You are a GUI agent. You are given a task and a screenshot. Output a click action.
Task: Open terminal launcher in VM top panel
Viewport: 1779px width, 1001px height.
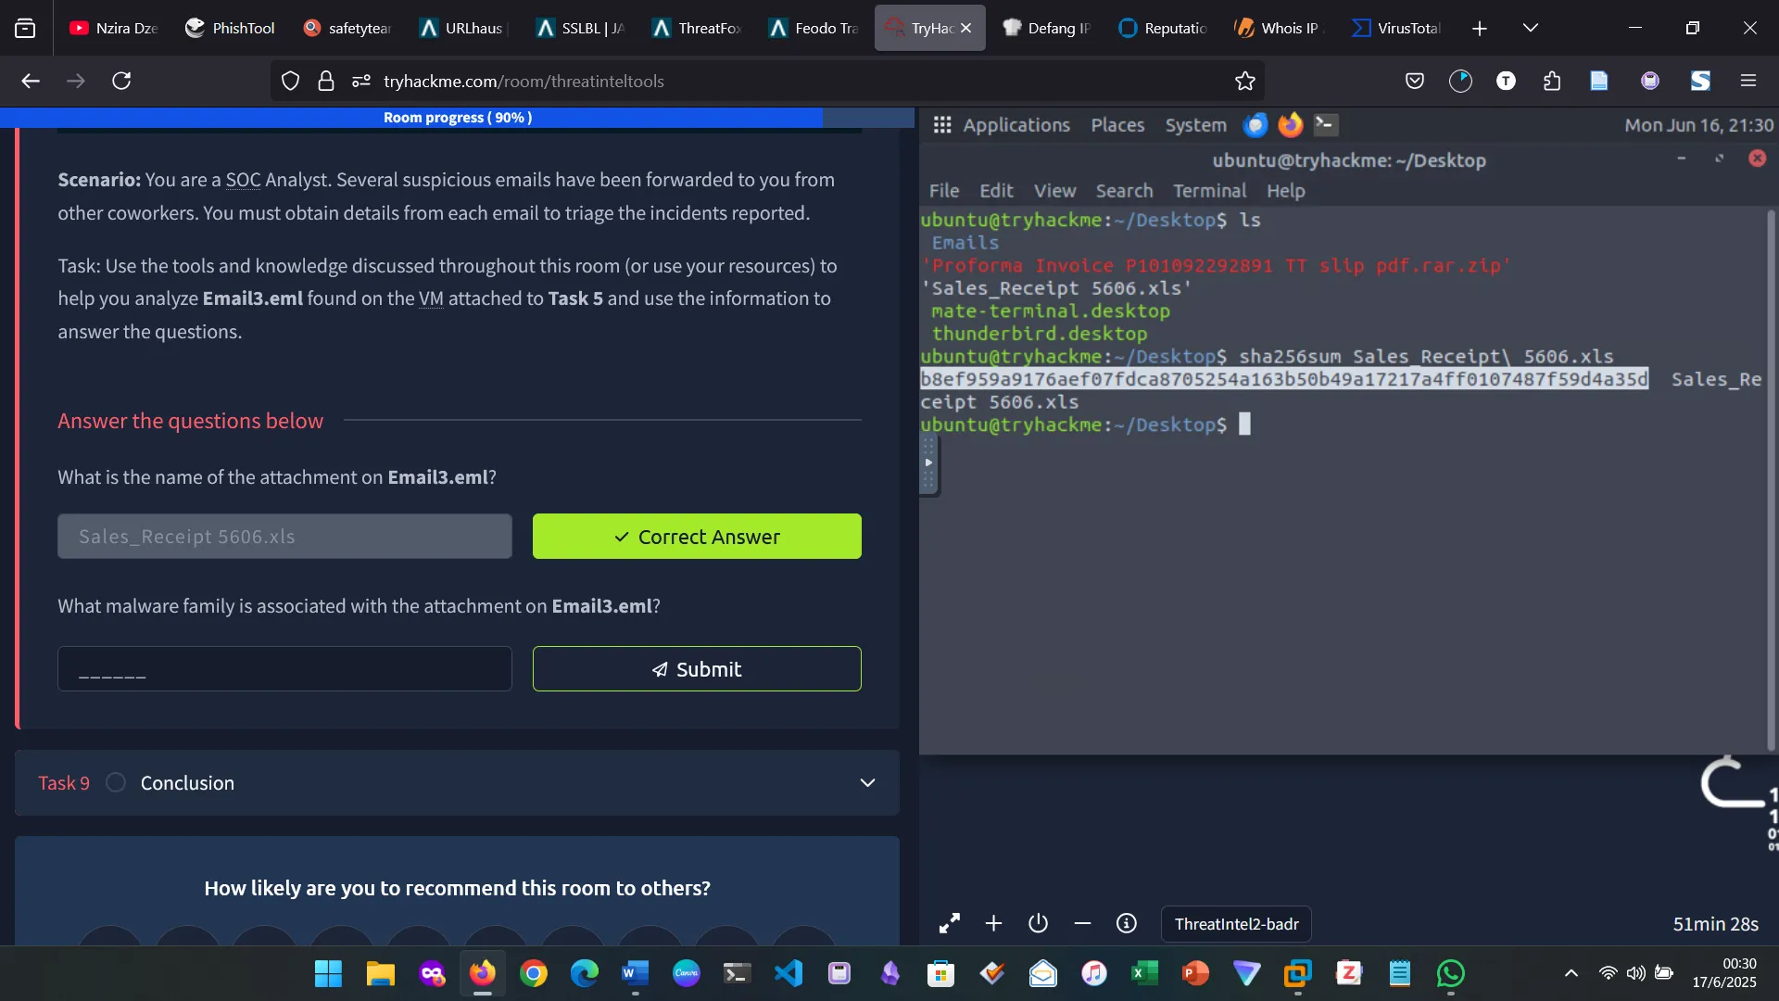(x=1325, y=124)
